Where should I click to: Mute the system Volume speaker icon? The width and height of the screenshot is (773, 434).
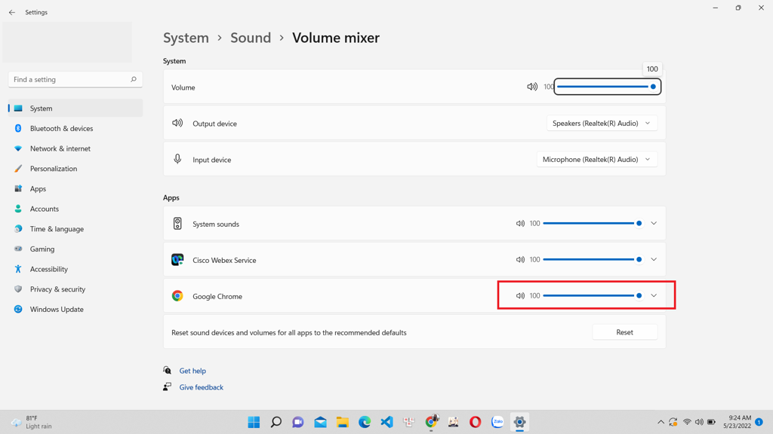[532, 87]
